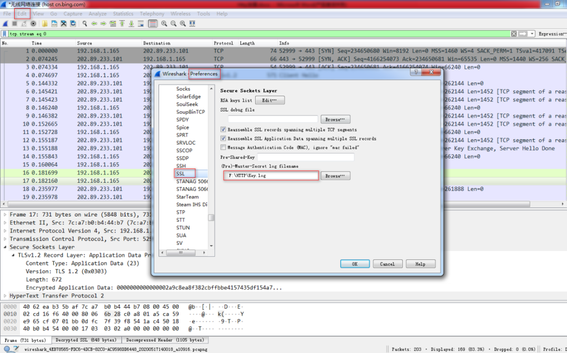Open a capture file with the folder icon
This screenshot has height=353, width=567.
pyautogui.click(x=45, y=24)
